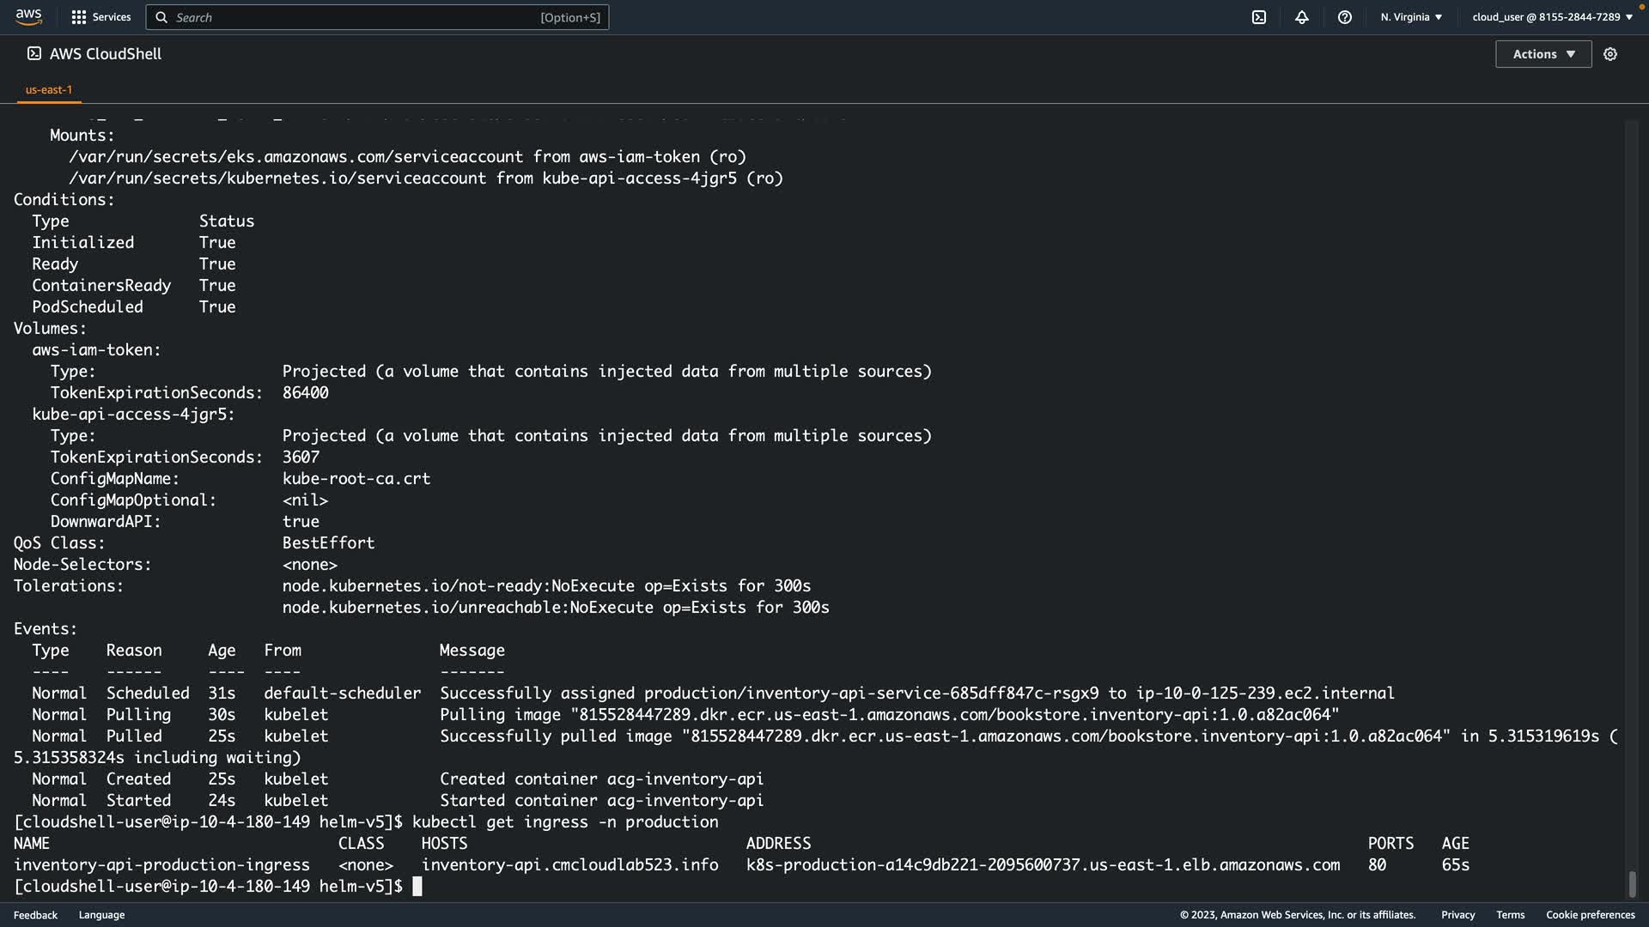
Task: Click the search magnifier icon
Action: 161,17
